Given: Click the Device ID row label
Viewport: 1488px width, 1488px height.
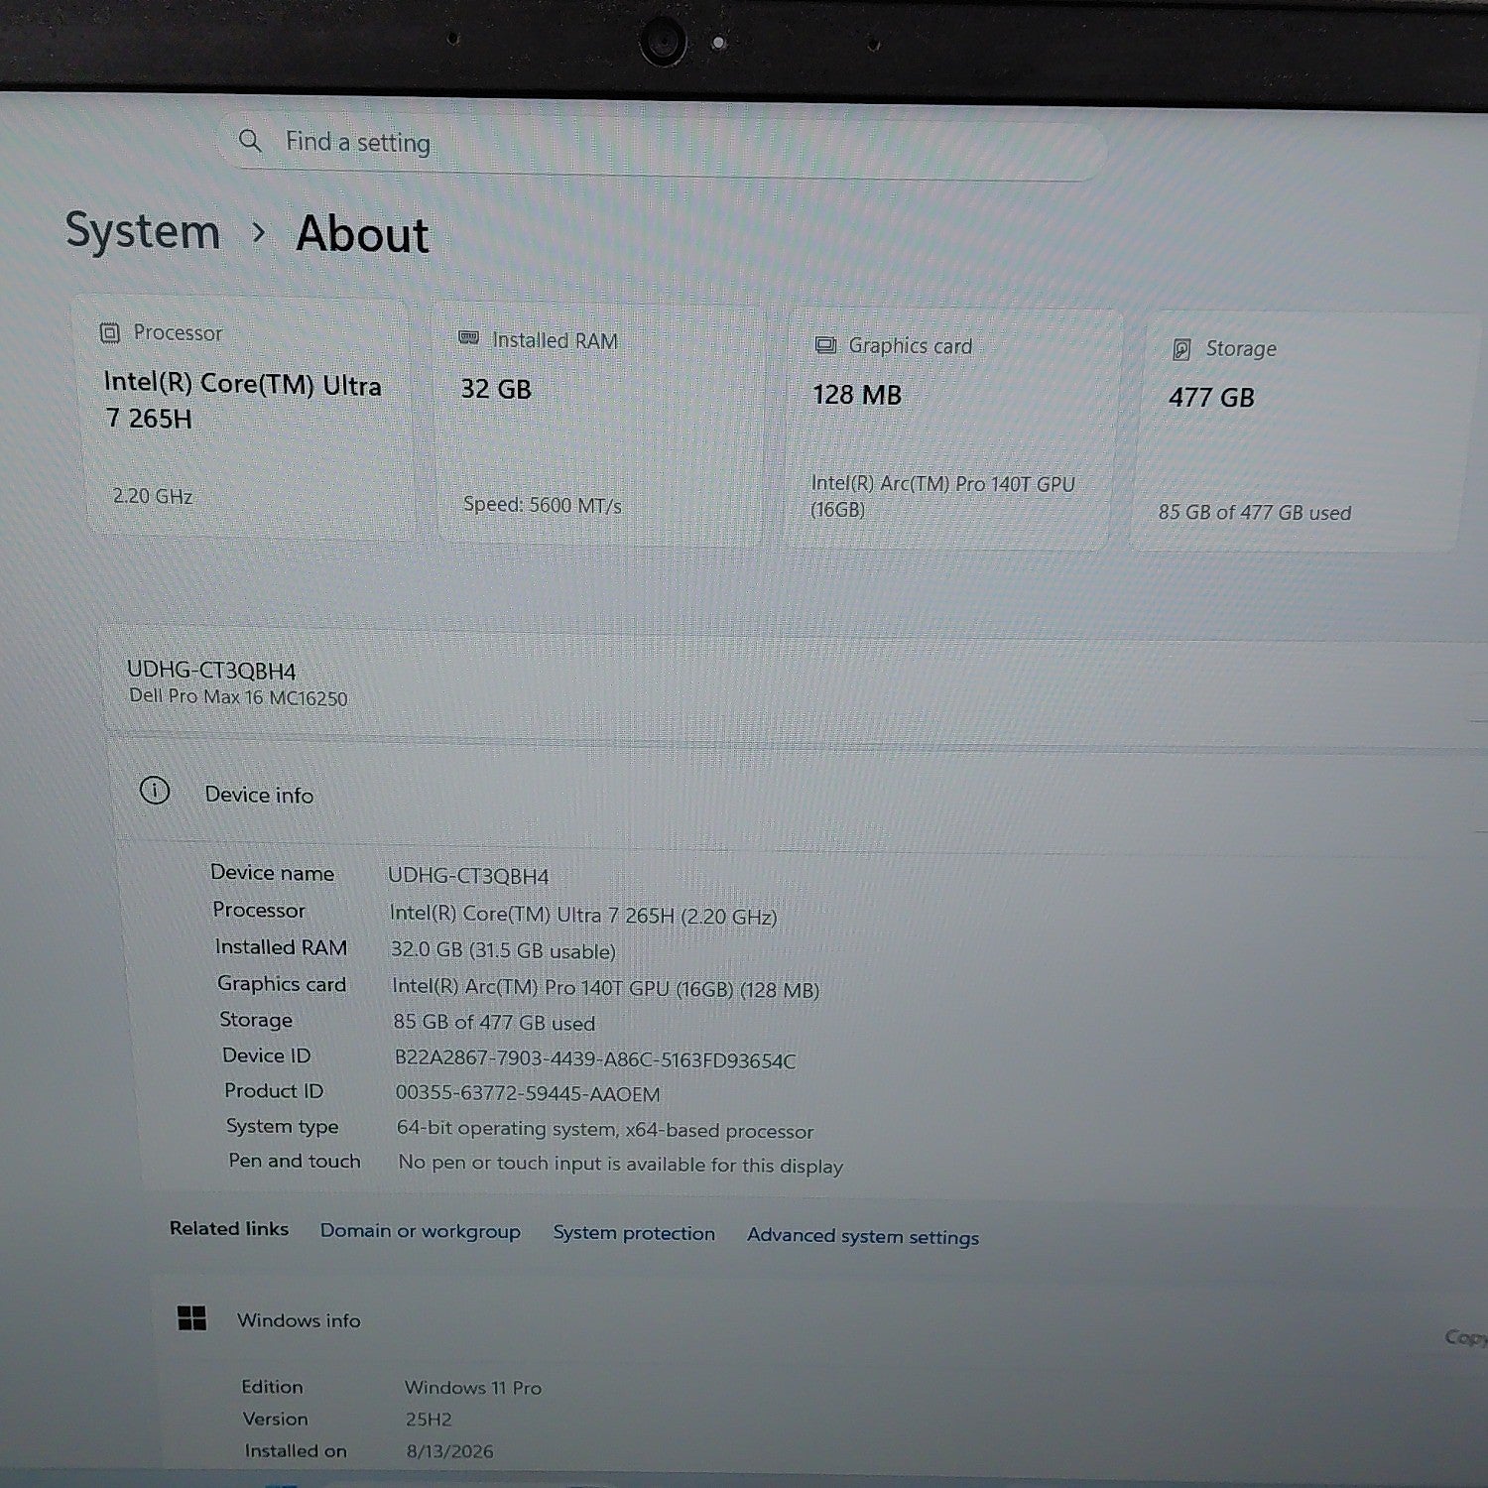Looking at the screenshot, I should 266,1055.
